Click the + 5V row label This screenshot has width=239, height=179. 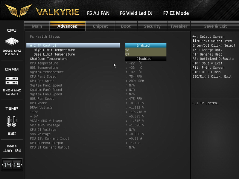[x=34, y=116]
